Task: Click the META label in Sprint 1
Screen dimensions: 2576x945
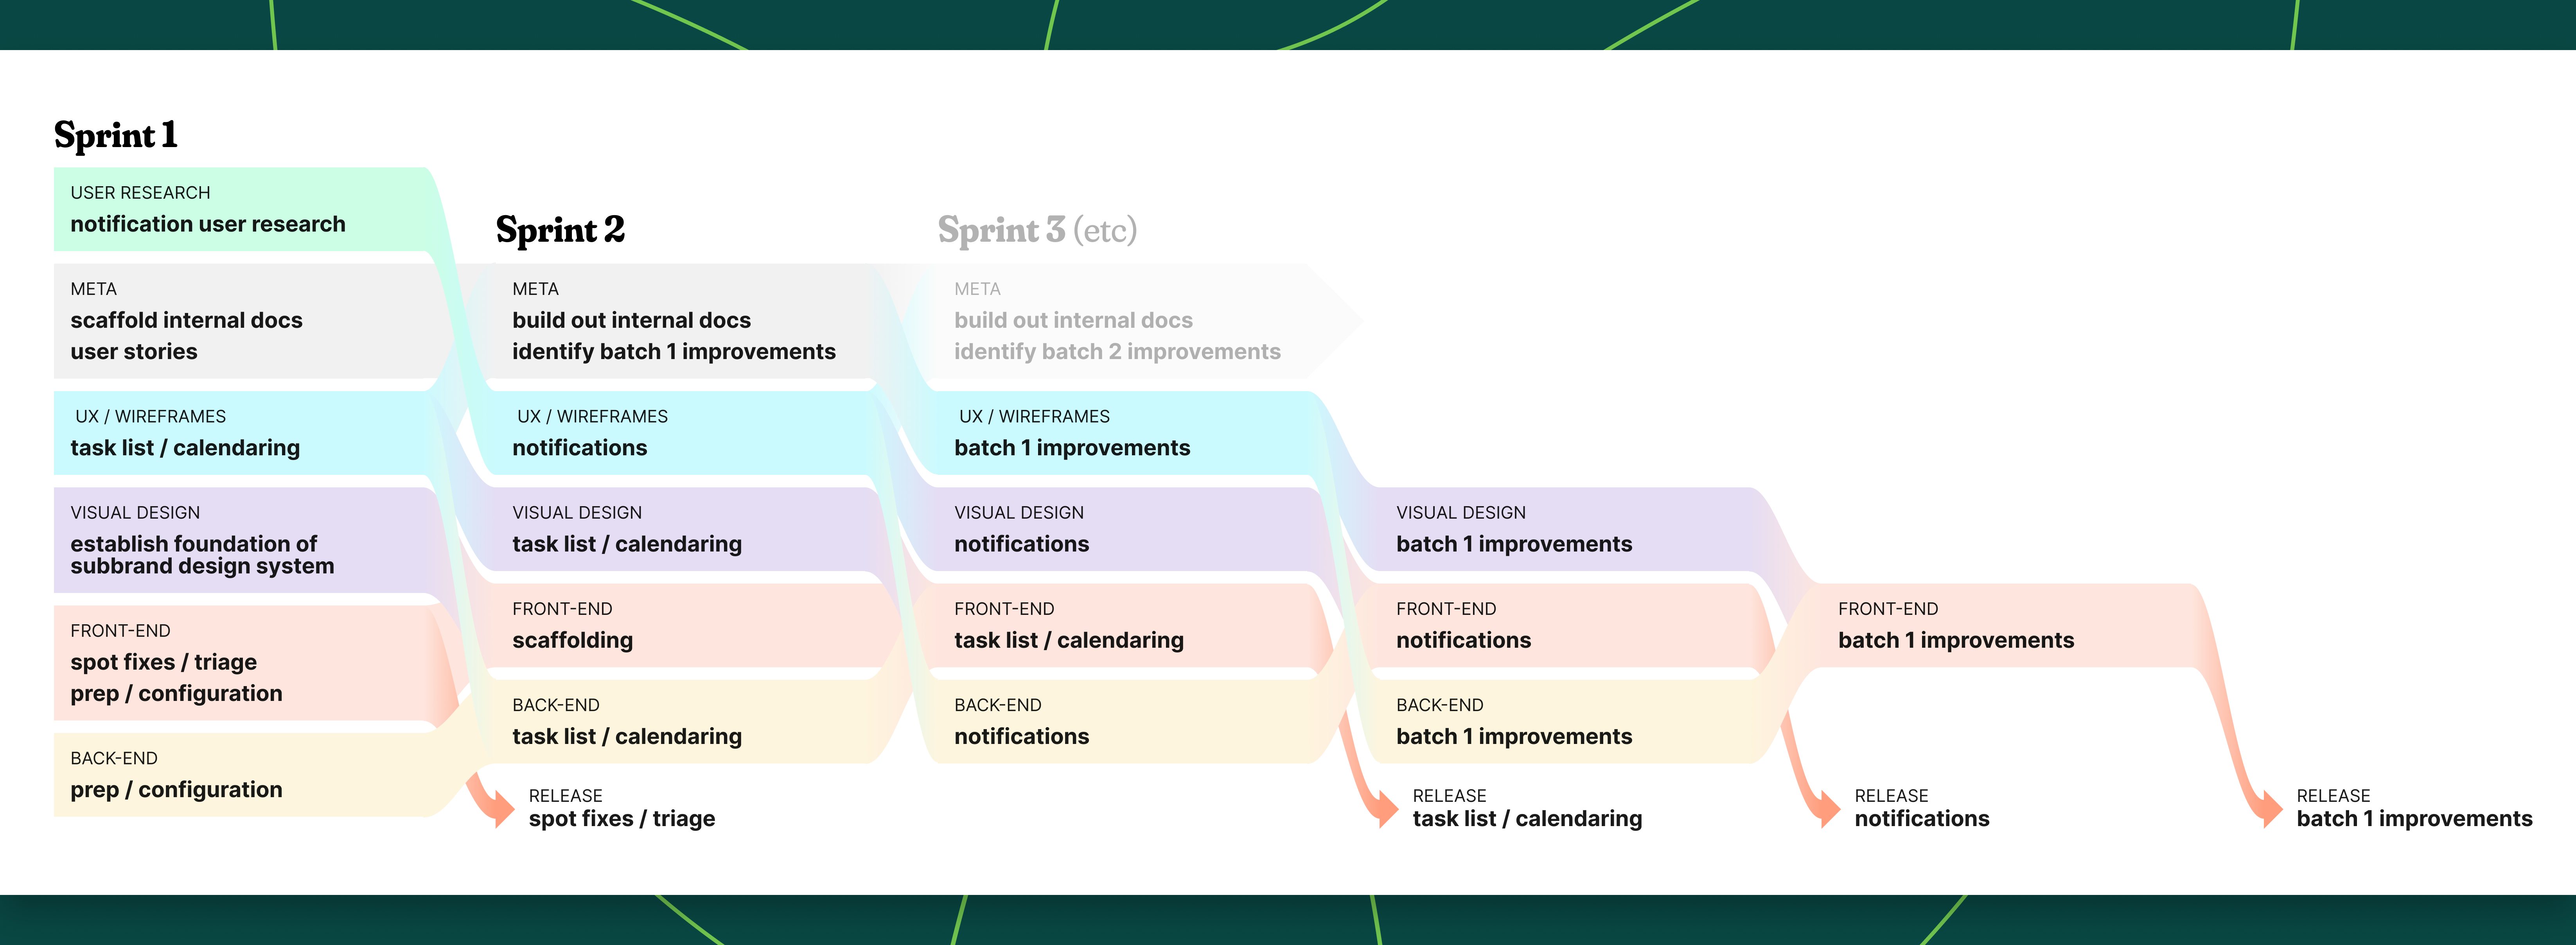Action: pos(93,289)
